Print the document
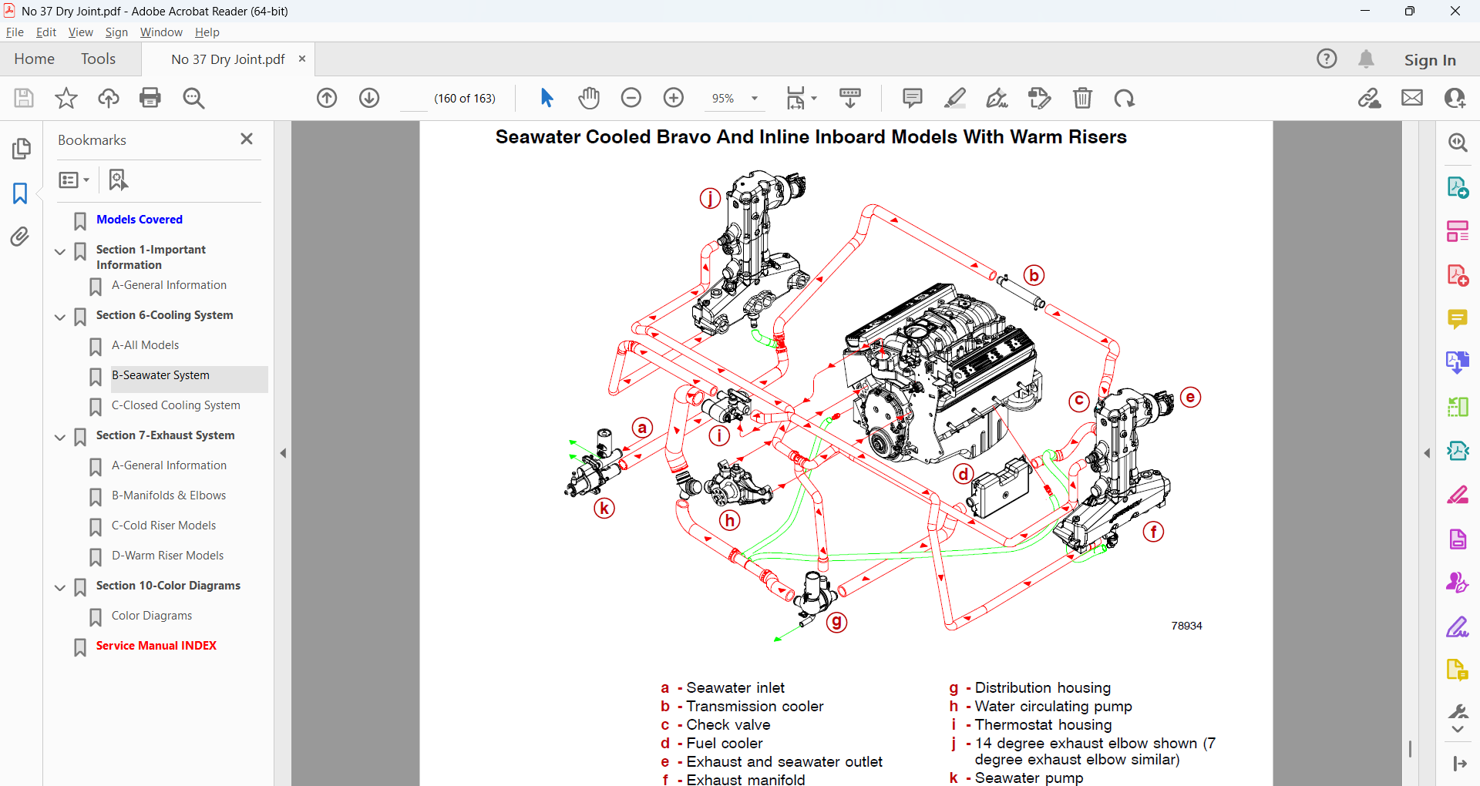The image size is (1480, 786). coord(150,98)
